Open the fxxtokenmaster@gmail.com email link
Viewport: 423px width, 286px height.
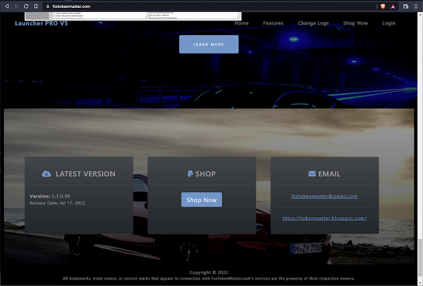point(325,196)
